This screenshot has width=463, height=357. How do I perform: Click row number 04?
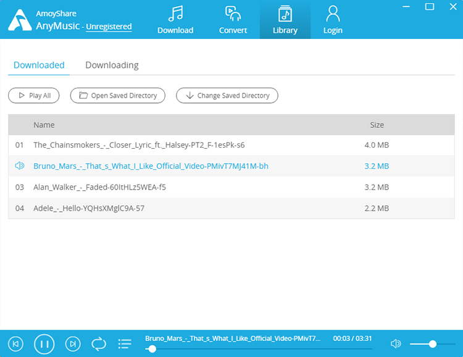click(20, 208)
